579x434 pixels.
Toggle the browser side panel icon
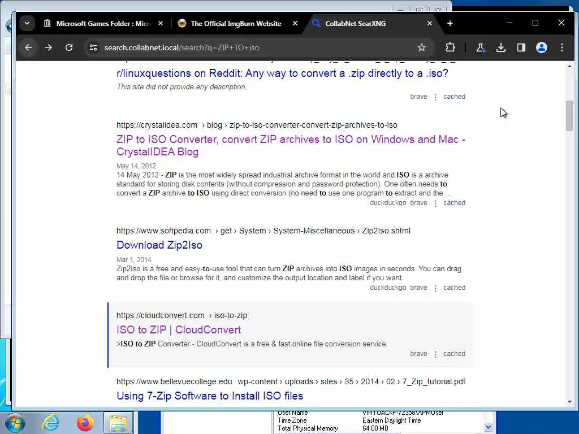[521, 47]
